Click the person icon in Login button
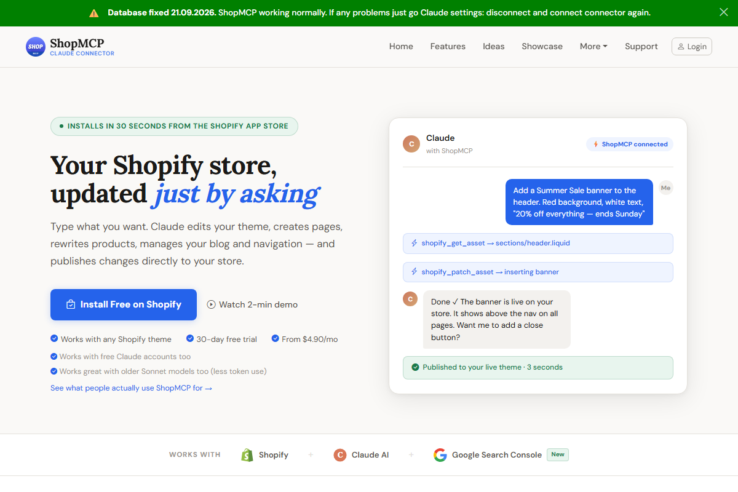Viewport: 738px width, 492px height. pos(681,46)
